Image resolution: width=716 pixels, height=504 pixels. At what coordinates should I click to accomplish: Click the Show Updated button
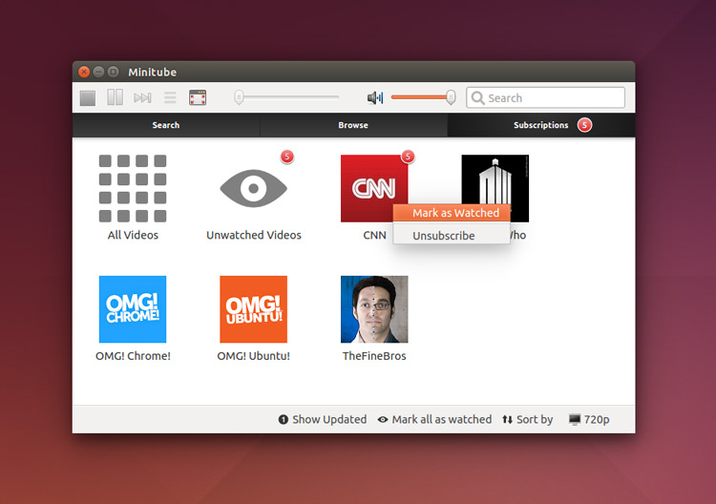point(323,419)
